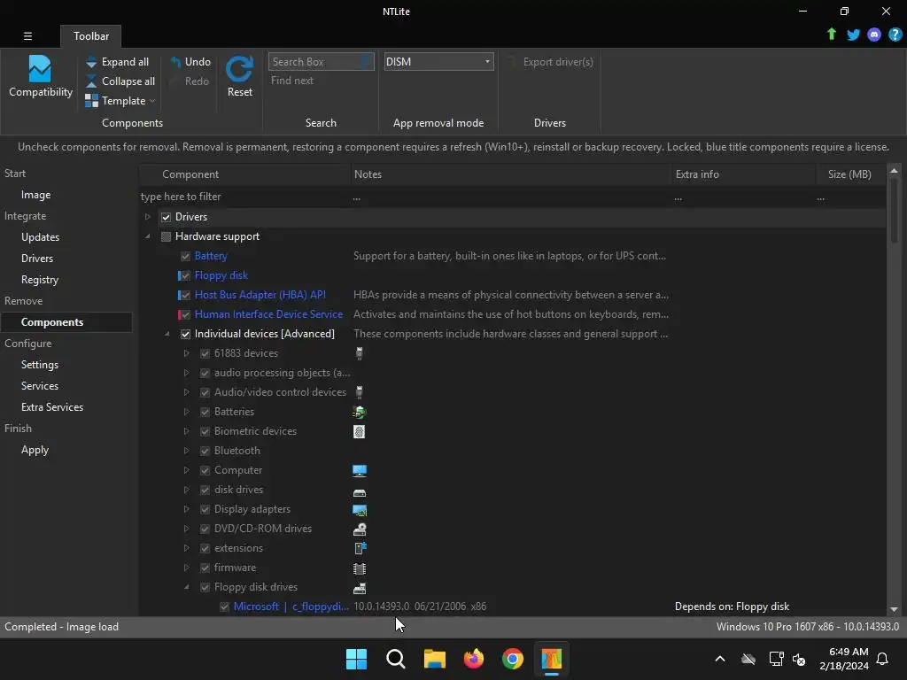This screenshot has height=680, width=907.
Task: Click the 61883 devices icon
Action: [360, 353]
